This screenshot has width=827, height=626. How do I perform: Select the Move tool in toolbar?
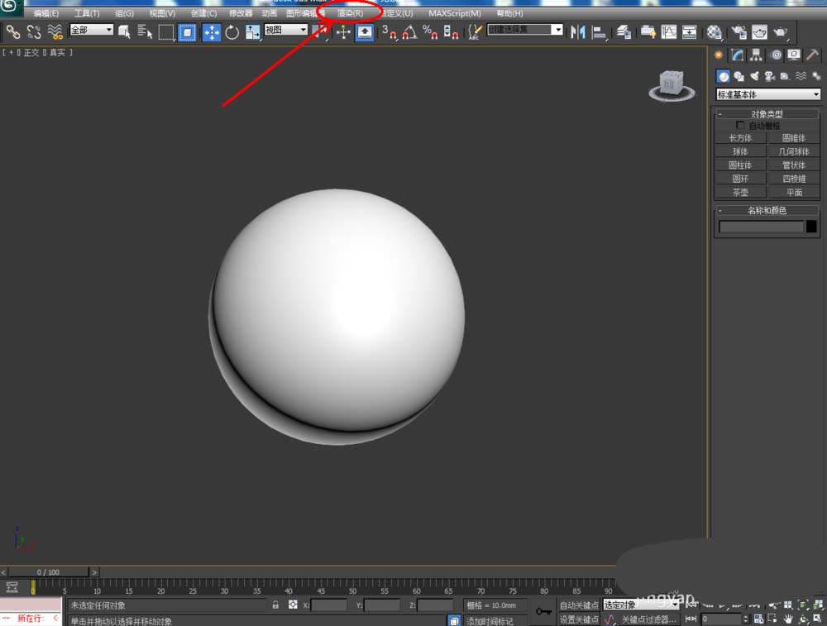pos(212,32)
